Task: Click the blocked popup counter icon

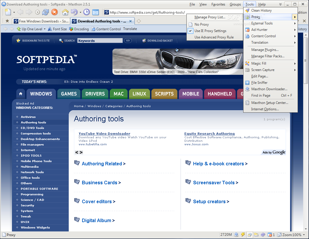Action: pyautogui.click(x=271, y=235)
